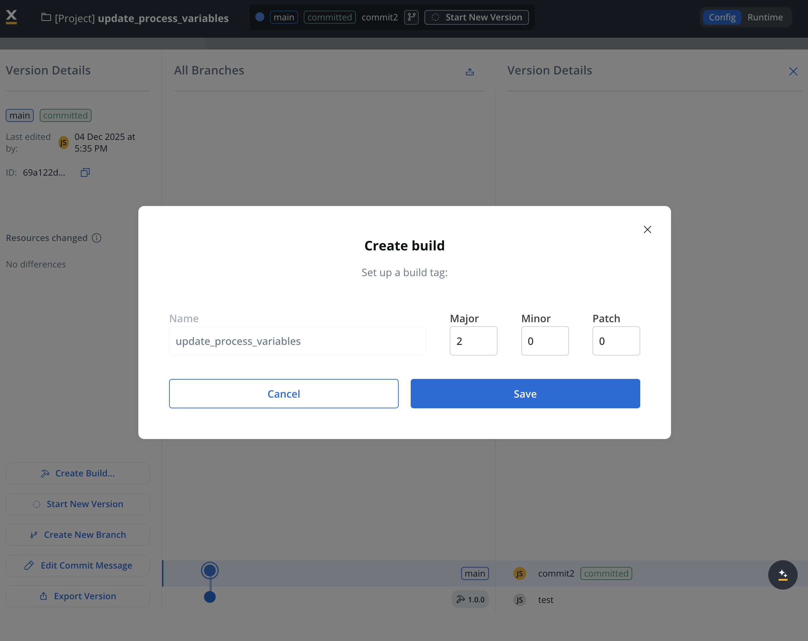Click Start New Version in top bar

coord(476,17)
